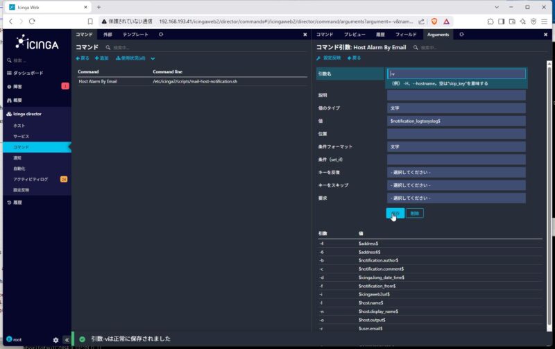Switch to the プレビュー tab
This screenshot has width=555, height=349.
coord(355,34)
